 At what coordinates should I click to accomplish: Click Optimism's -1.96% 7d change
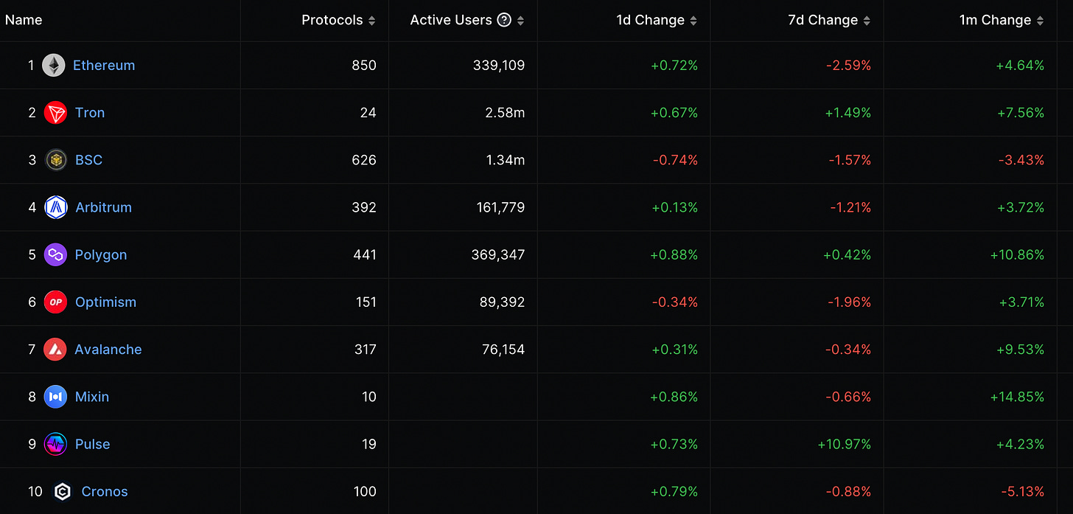pyautogui.click(x=849, y=302)
